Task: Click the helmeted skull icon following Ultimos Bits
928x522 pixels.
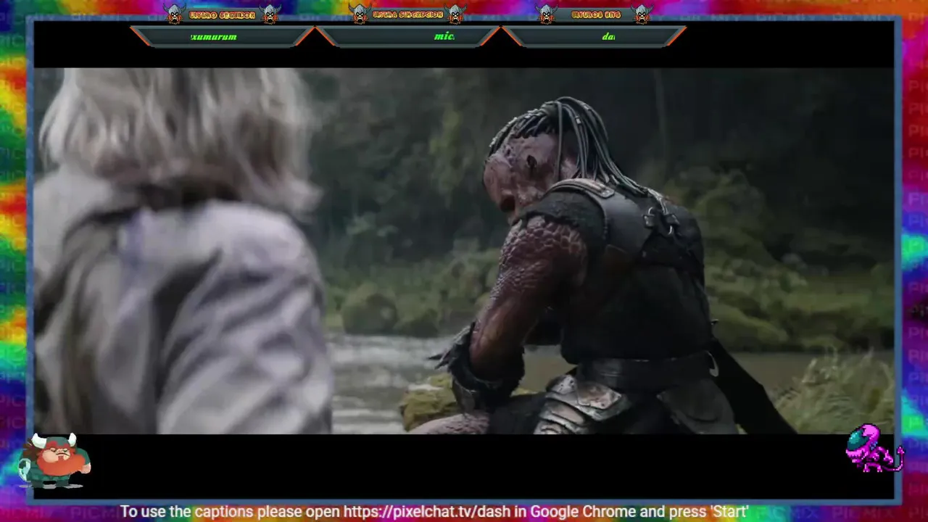Action: [642, 14]
